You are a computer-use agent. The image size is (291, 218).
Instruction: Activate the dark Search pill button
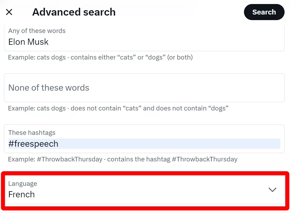(264, 12)
